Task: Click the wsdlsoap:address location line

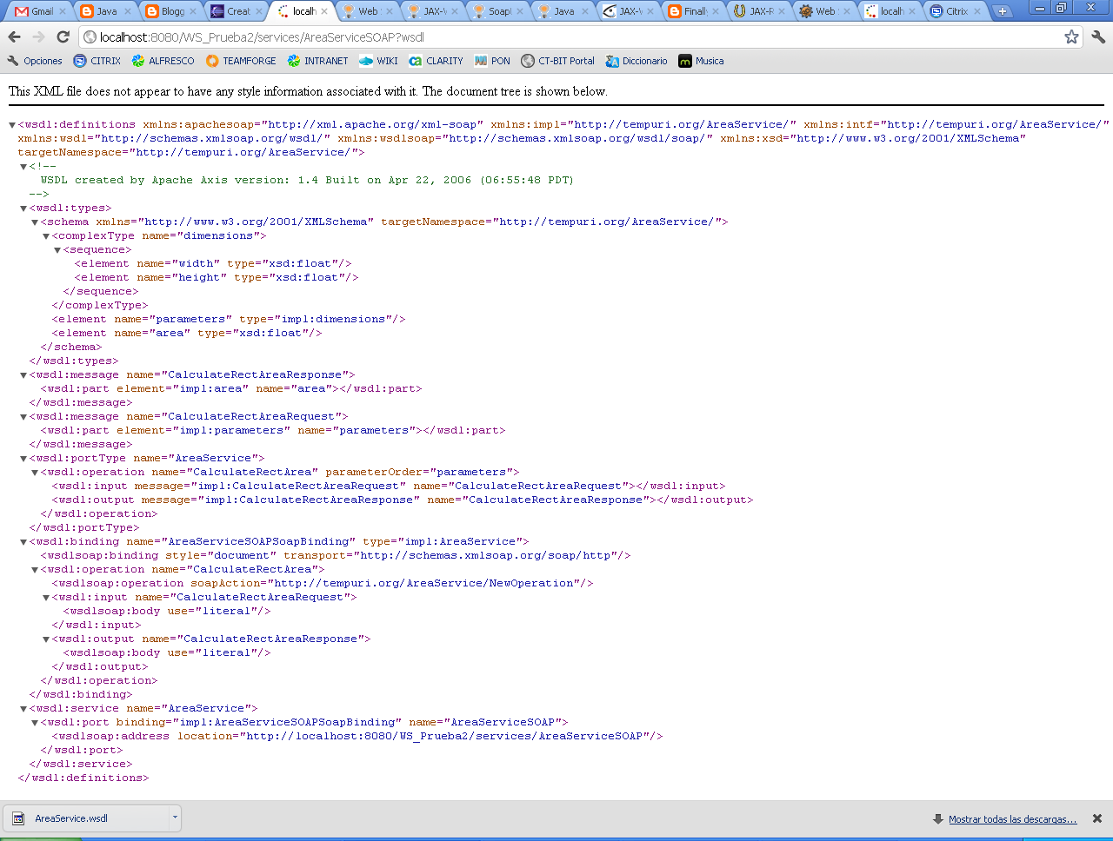Action: coord(357,736)
